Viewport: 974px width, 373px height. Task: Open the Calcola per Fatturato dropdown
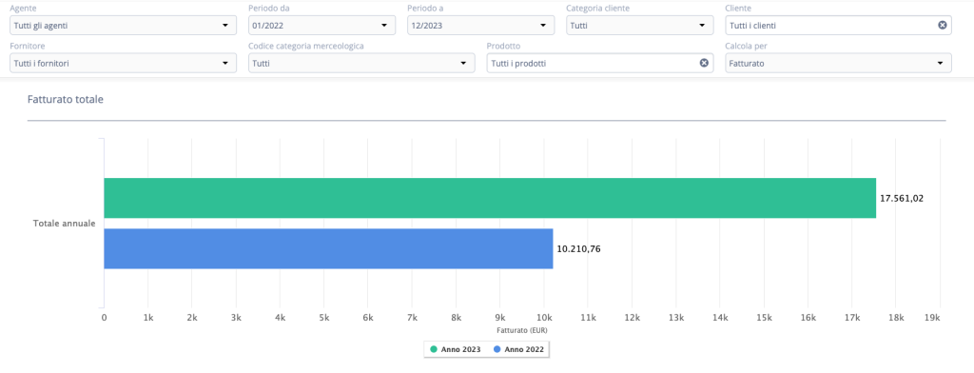pyautogui.click(x=839, y=63)
